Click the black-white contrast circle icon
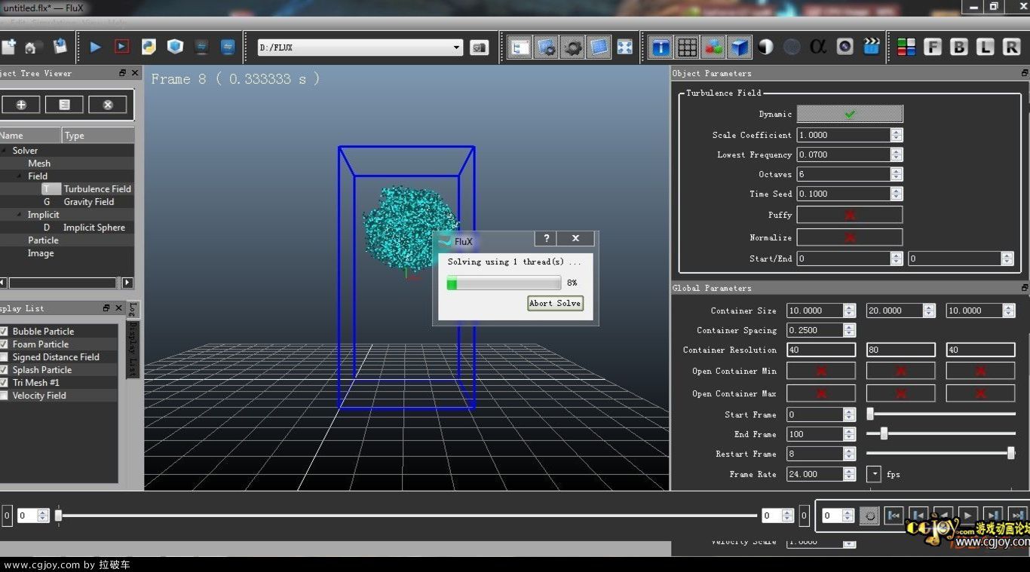 [x=766, y=47]
